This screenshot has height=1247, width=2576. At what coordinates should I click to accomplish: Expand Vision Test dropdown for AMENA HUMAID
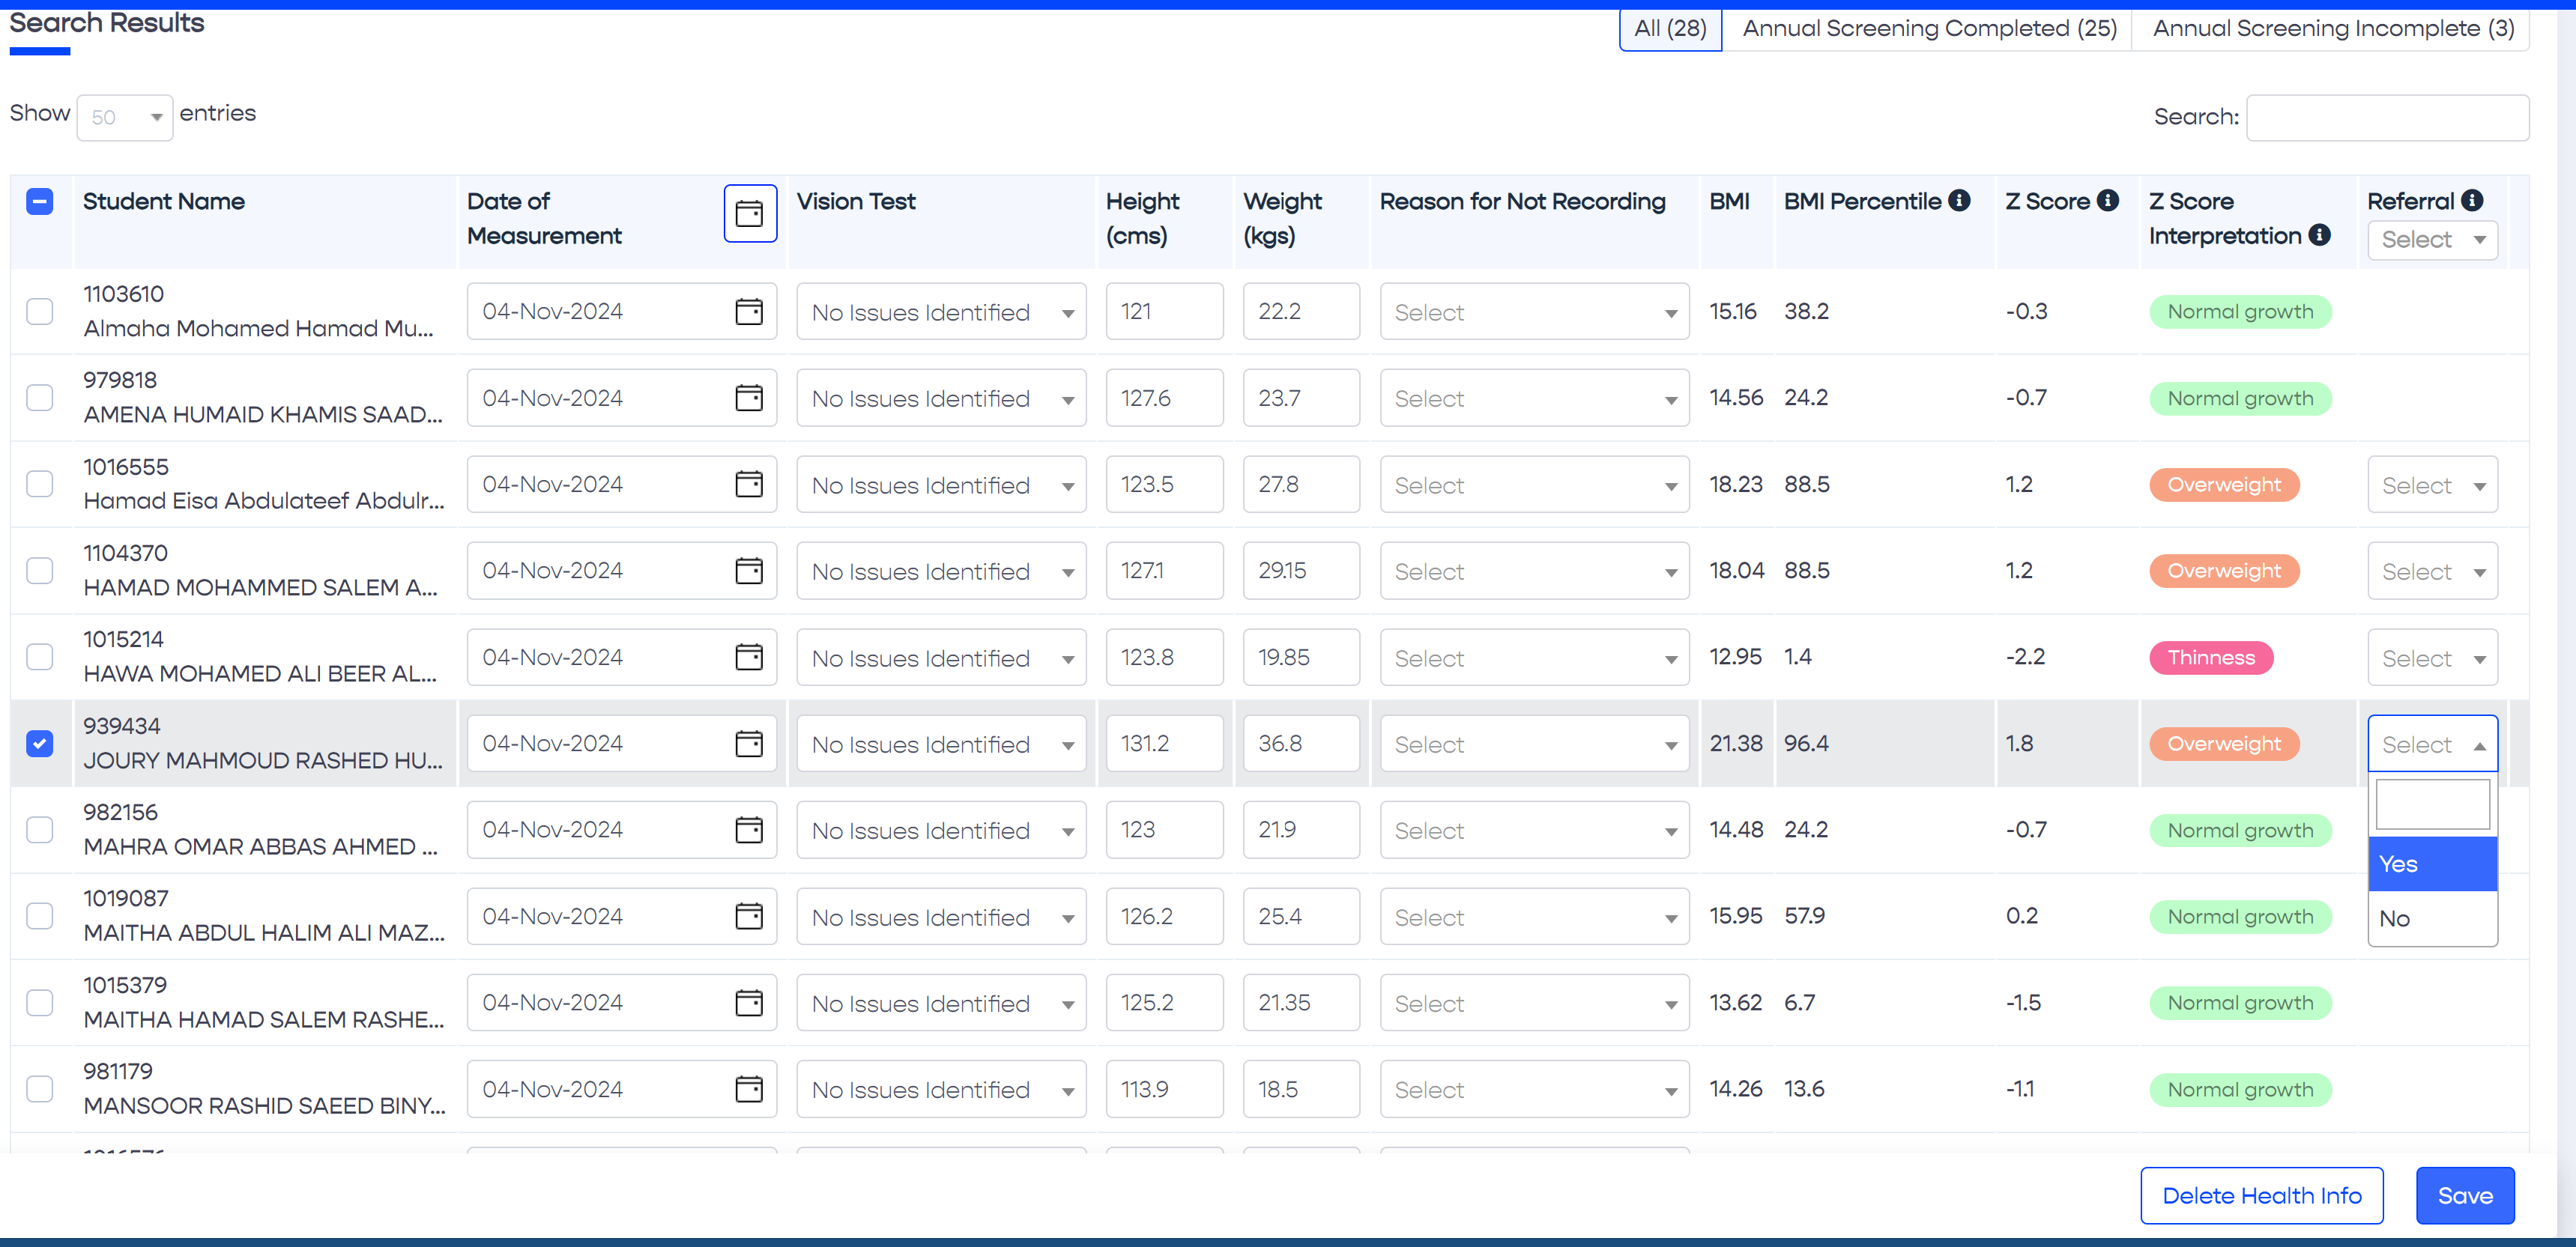[940, 398]
